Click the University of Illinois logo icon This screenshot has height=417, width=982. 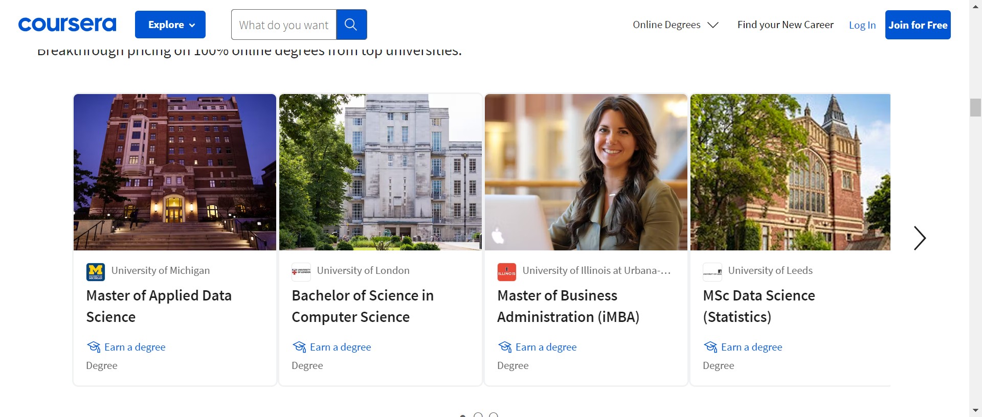click(506, 272)
